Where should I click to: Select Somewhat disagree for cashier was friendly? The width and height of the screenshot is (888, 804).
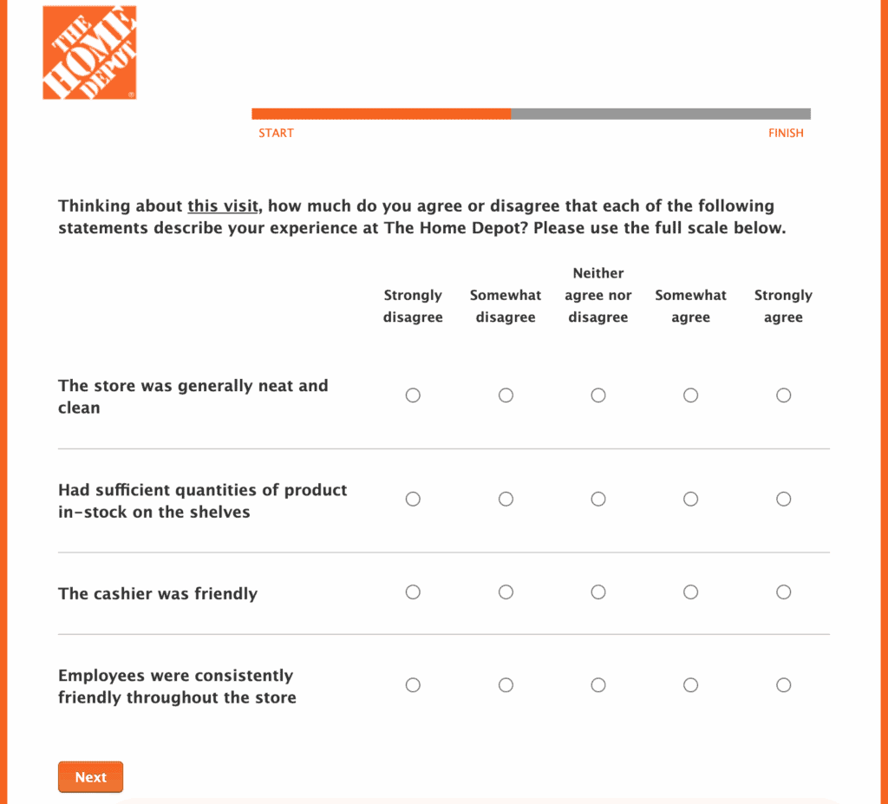506,592
